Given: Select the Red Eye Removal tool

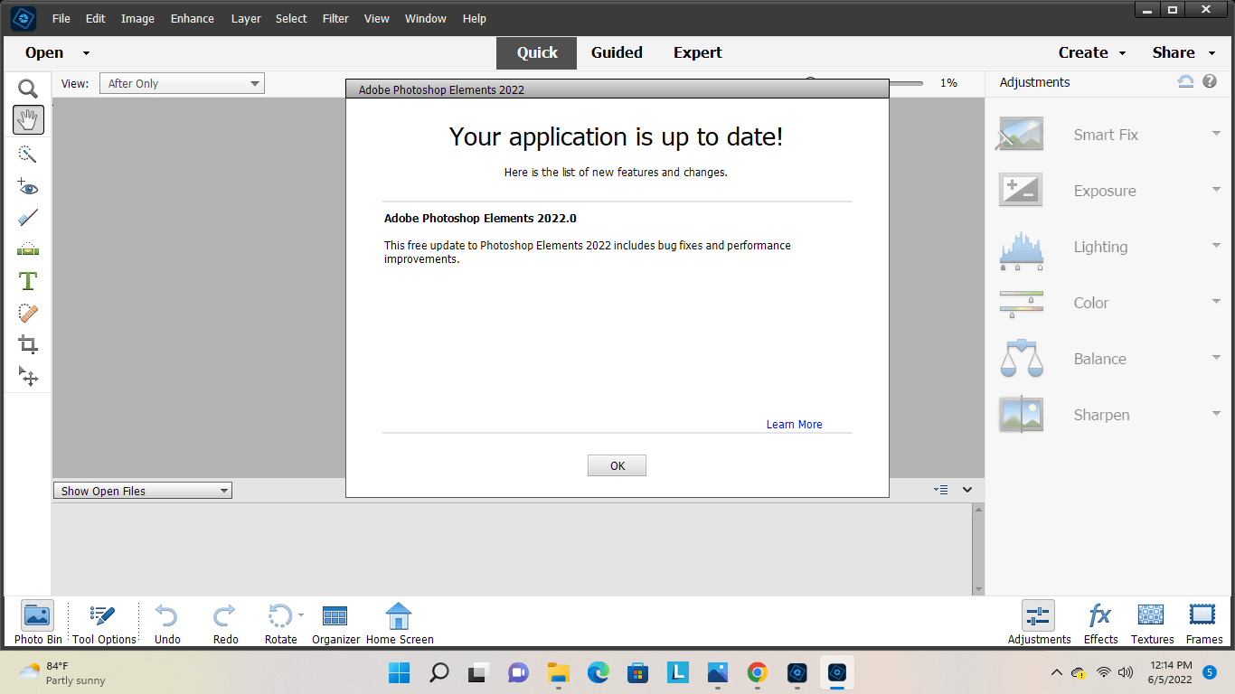Looking at the screenshot, I should click(x=28, y=187).
